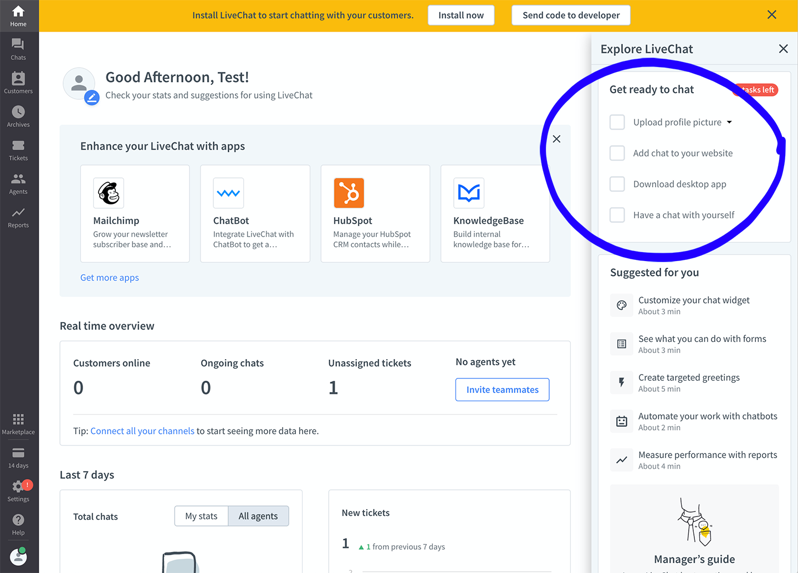Click the Real time overview heading

point(107,326)
